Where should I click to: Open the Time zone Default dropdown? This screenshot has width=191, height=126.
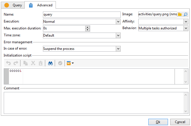(118, 35)
